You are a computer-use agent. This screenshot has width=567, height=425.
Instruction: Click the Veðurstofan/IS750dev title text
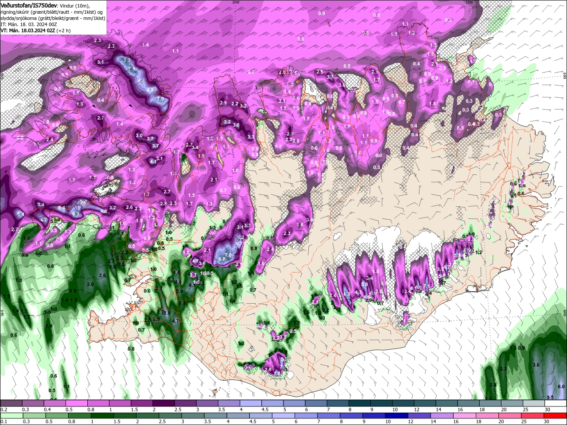tap(28, 5)
